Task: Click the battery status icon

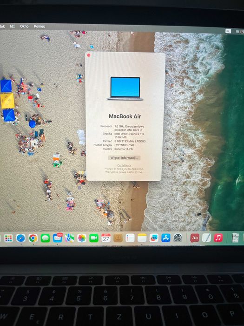Action: point(242,32)
